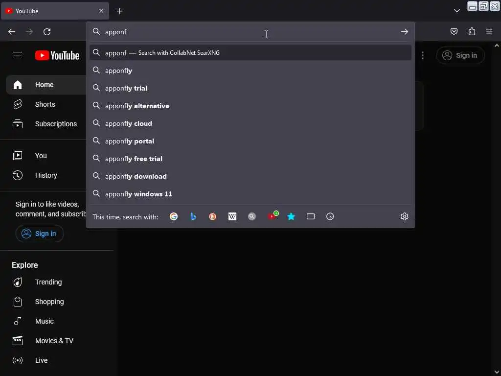
Task: Open the You section in sidebar
Action: coord(46,156)
